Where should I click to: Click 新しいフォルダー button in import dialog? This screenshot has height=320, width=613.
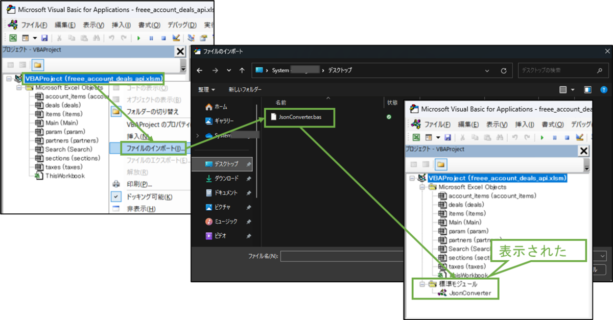245,89
